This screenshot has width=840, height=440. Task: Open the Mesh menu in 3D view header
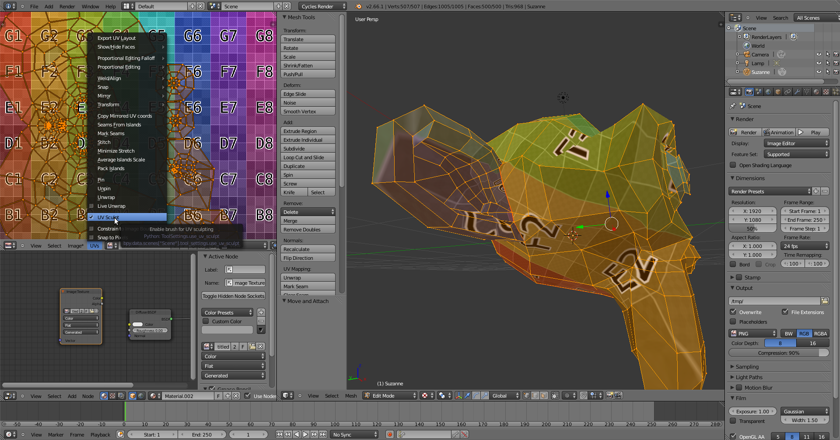click(351, 396)
